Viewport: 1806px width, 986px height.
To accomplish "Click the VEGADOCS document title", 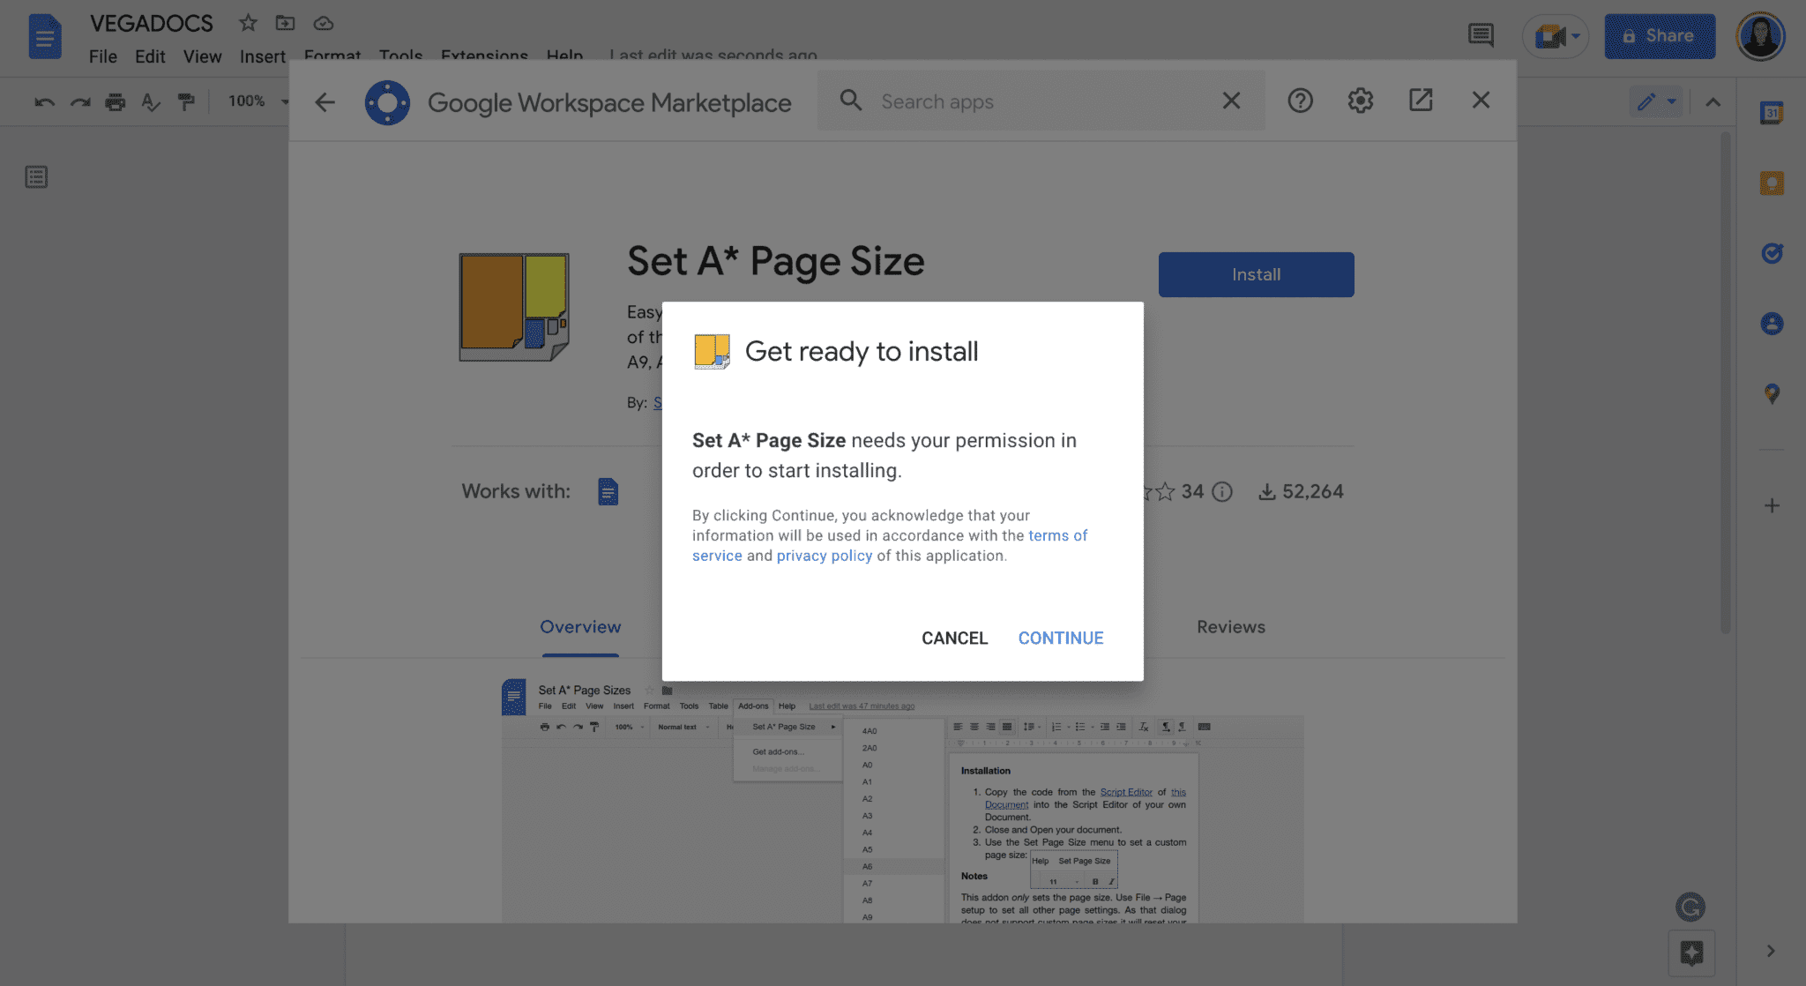I will (x=152, y=23).
